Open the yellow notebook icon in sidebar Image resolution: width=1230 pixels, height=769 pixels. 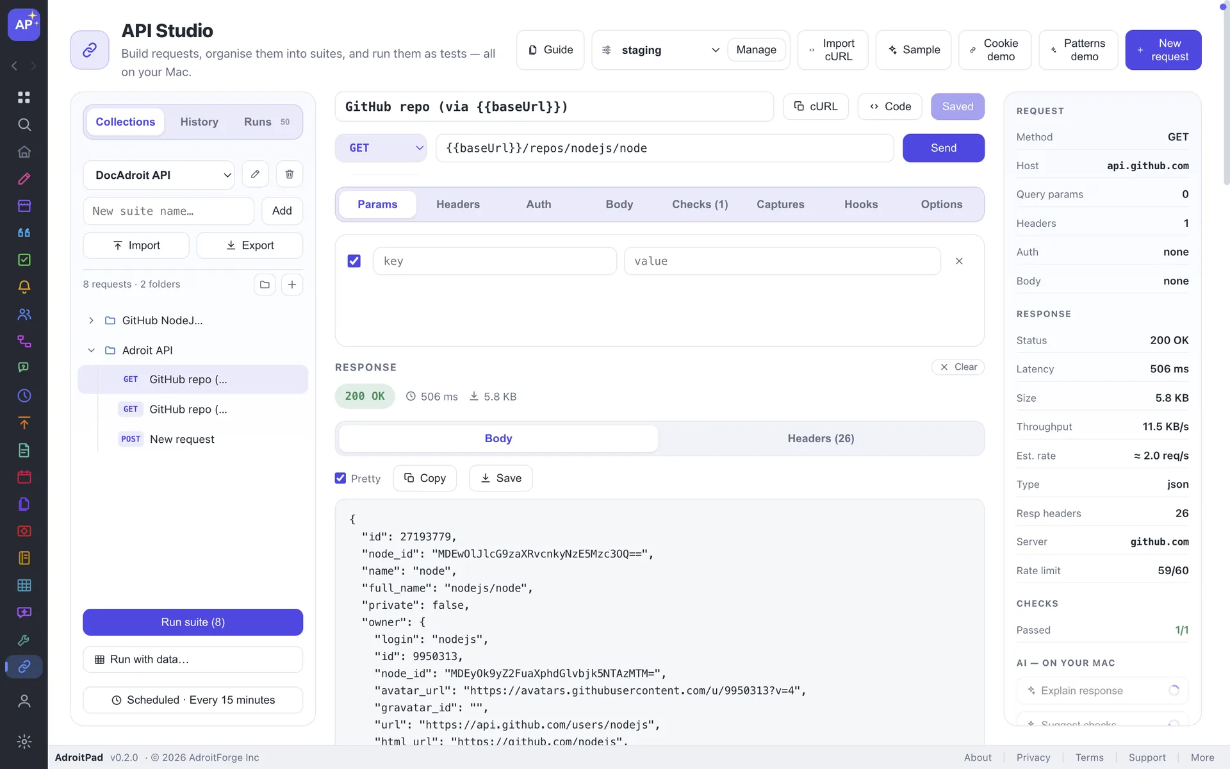[x=24, y=558]
